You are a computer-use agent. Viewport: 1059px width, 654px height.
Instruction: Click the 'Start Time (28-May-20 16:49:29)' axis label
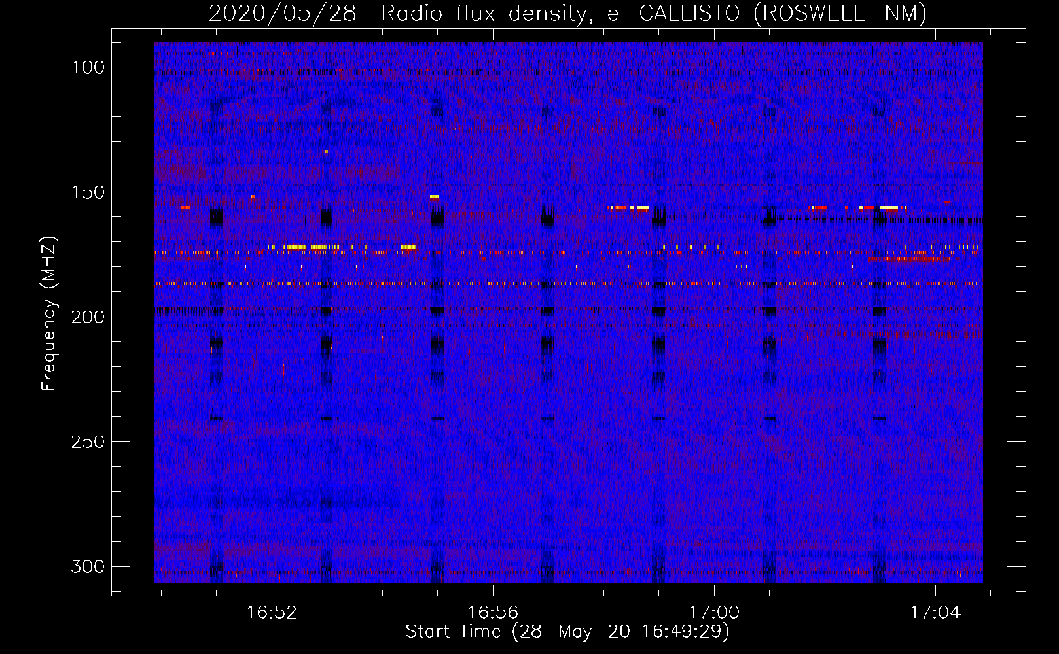tap(567, 632)
